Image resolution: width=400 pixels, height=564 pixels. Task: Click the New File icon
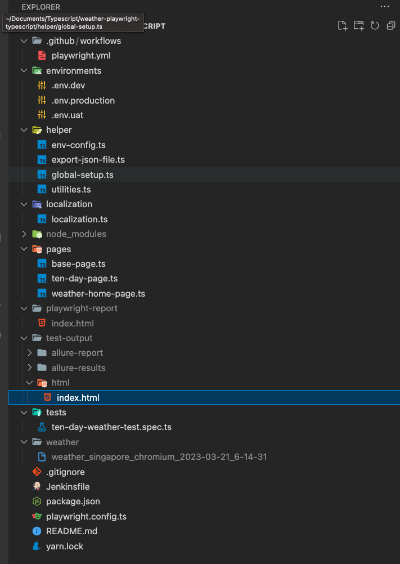point(343,25)
